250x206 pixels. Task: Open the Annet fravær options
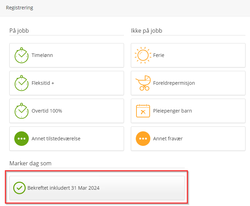coord(188,139)
